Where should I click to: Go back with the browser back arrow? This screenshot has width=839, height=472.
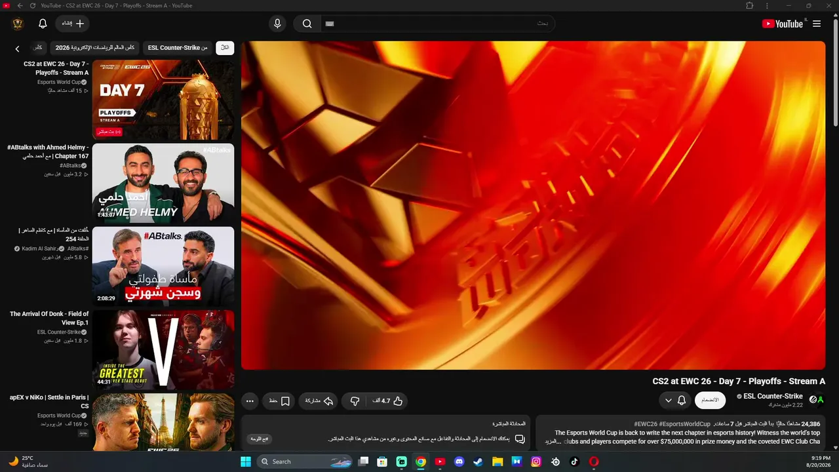(x=20, y=5)
